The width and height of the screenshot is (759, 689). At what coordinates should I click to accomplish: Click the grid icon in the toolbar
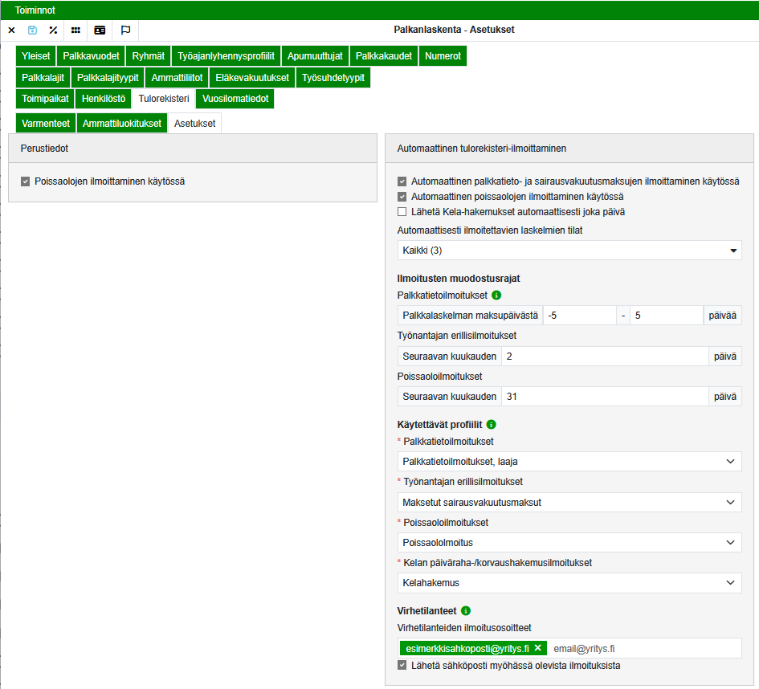tap(75, 31)
